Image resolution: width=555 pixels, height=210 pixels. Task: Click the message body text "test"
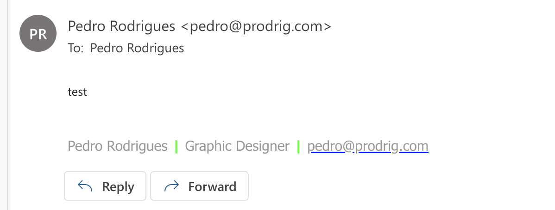77,92
